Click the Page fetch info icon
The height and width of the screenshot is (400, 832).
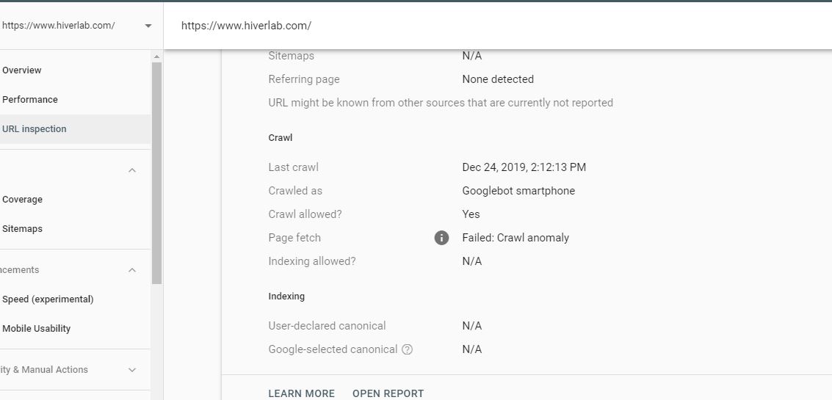tap(441, 238)
